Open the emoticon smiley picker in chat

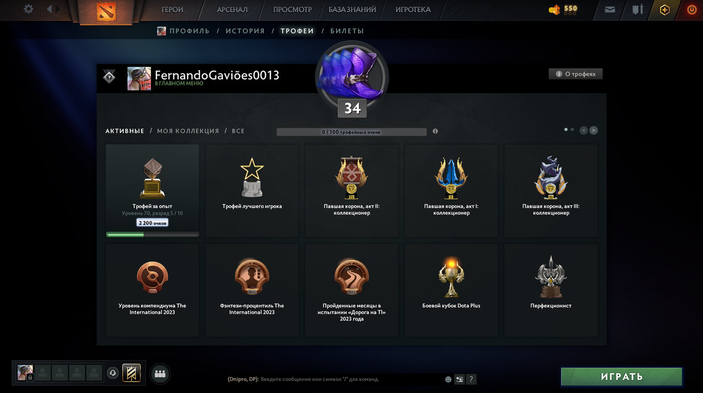click(448, 379)
